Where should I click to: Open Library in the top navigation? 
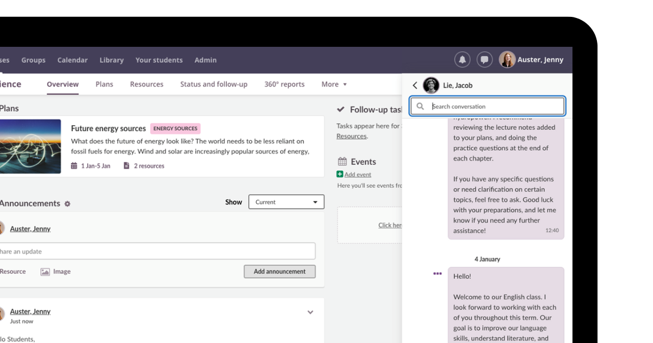pos(112,60)
